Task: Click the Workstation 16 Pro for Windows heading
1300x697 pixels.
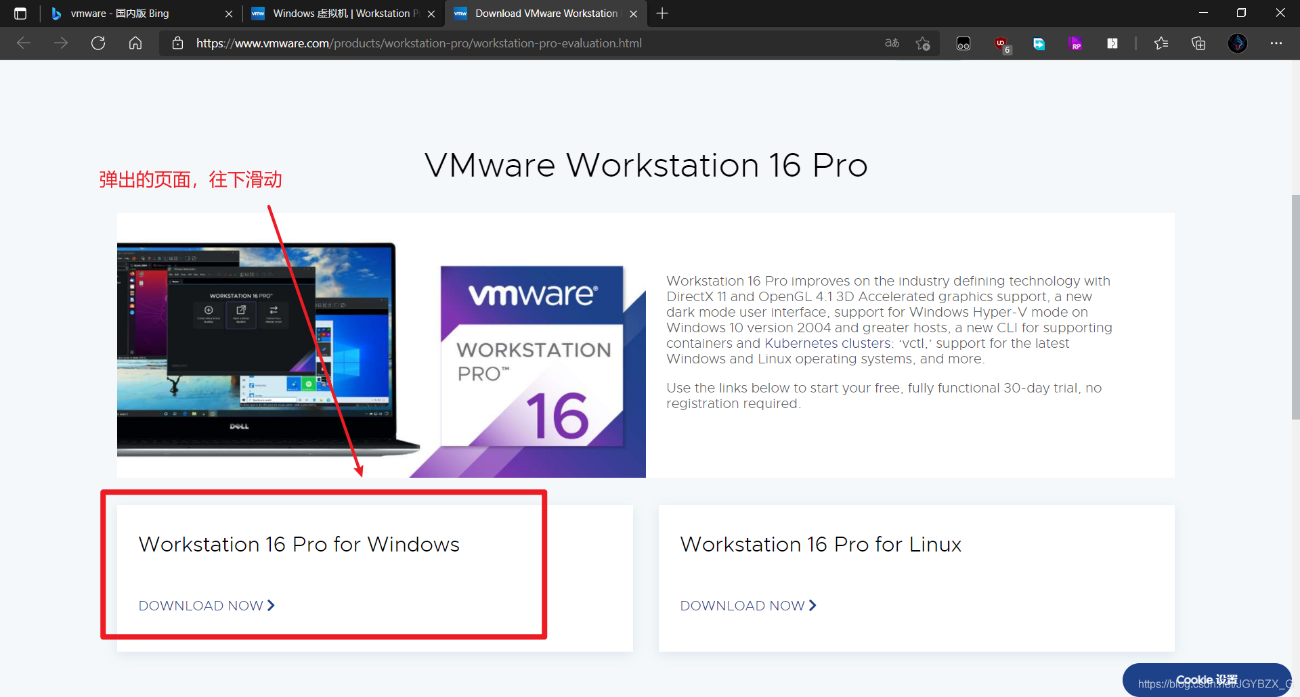Action: pyautogui.click(x=299, y=545)
